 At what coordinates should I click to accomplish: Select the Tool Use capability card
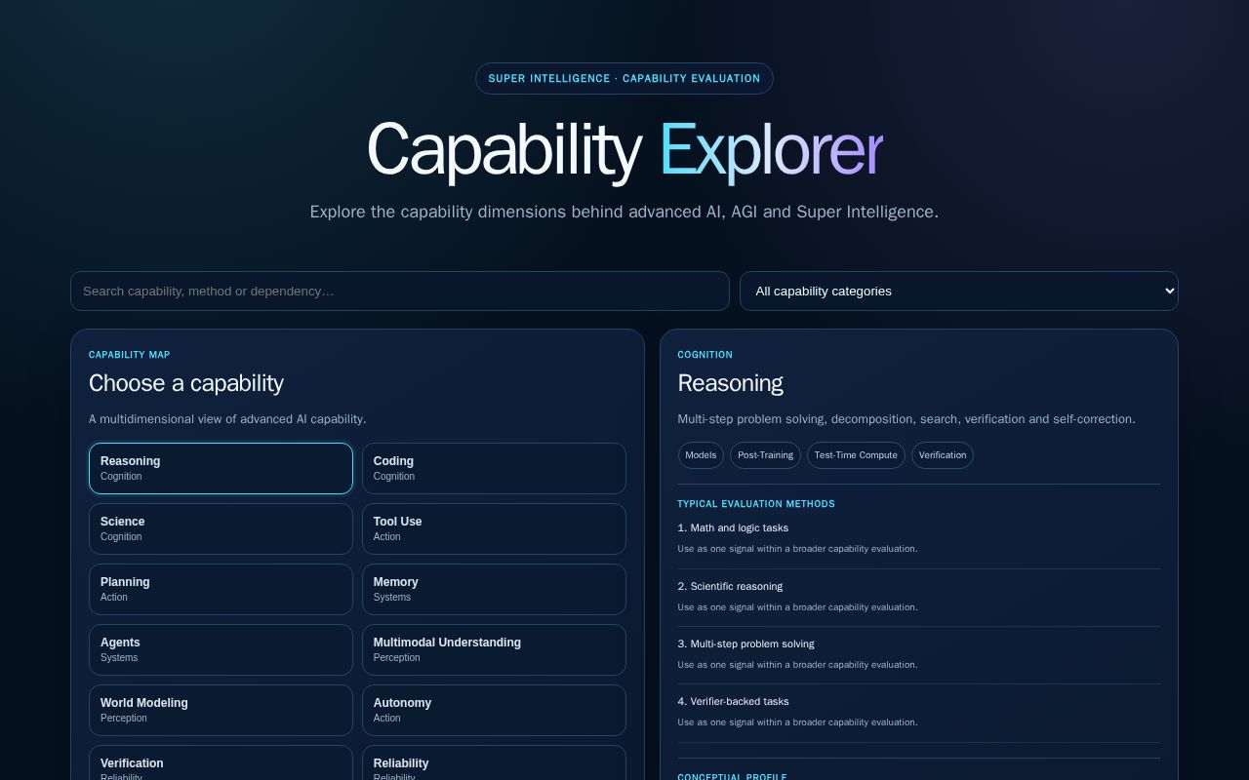coord(494,528)
